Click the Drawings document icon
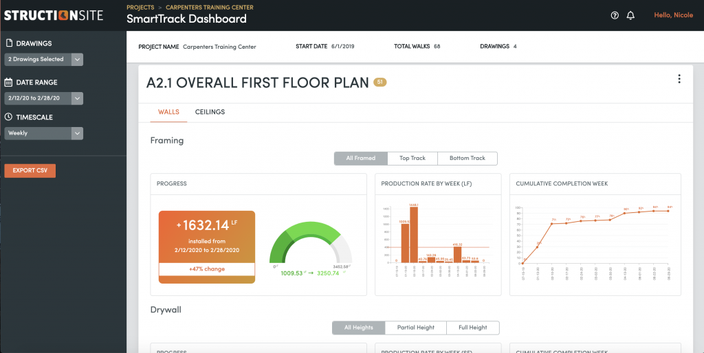The width and height of the screenshot is (704, 353). coord(9,43)
